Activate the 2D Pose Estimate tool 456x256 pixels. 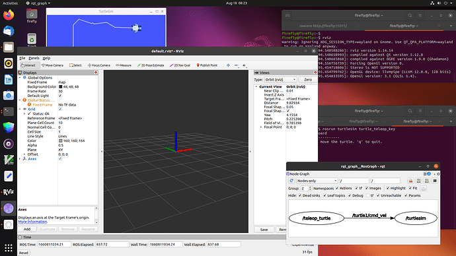pos(151,65)
